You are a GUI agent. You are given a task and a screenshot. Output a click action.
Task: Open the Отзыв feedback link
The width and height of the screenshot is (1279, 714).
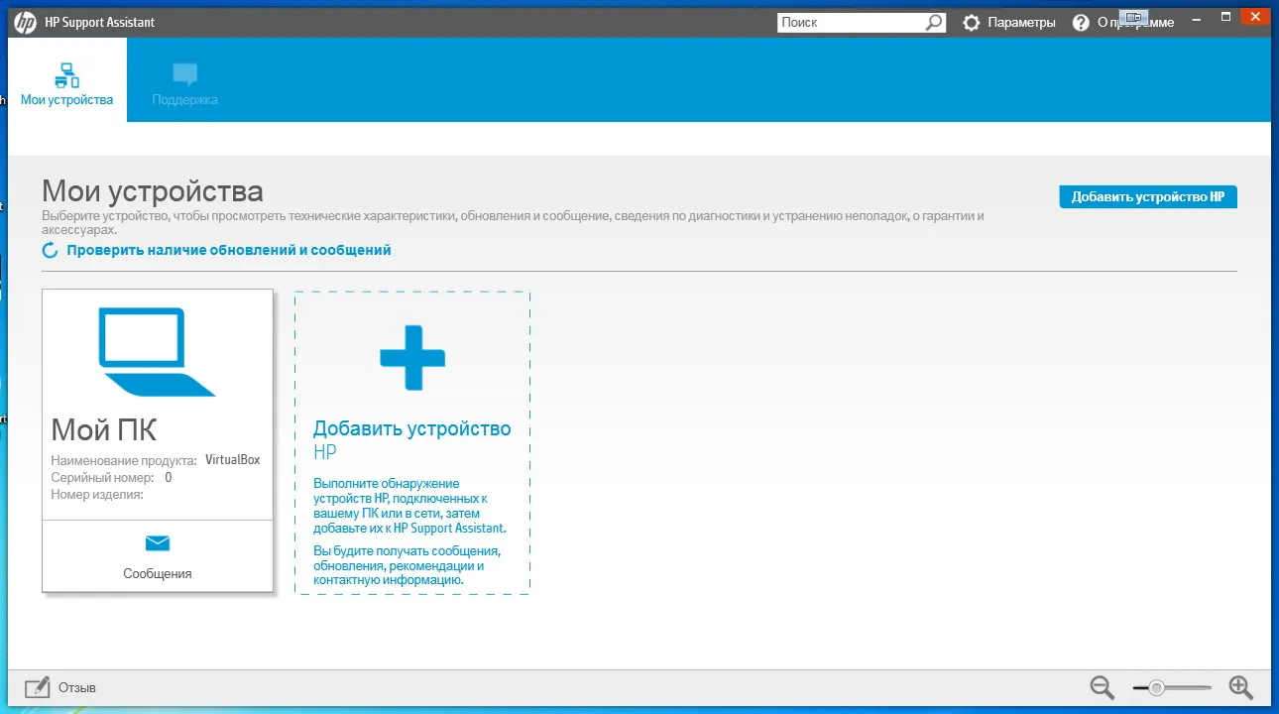point(77,687)
